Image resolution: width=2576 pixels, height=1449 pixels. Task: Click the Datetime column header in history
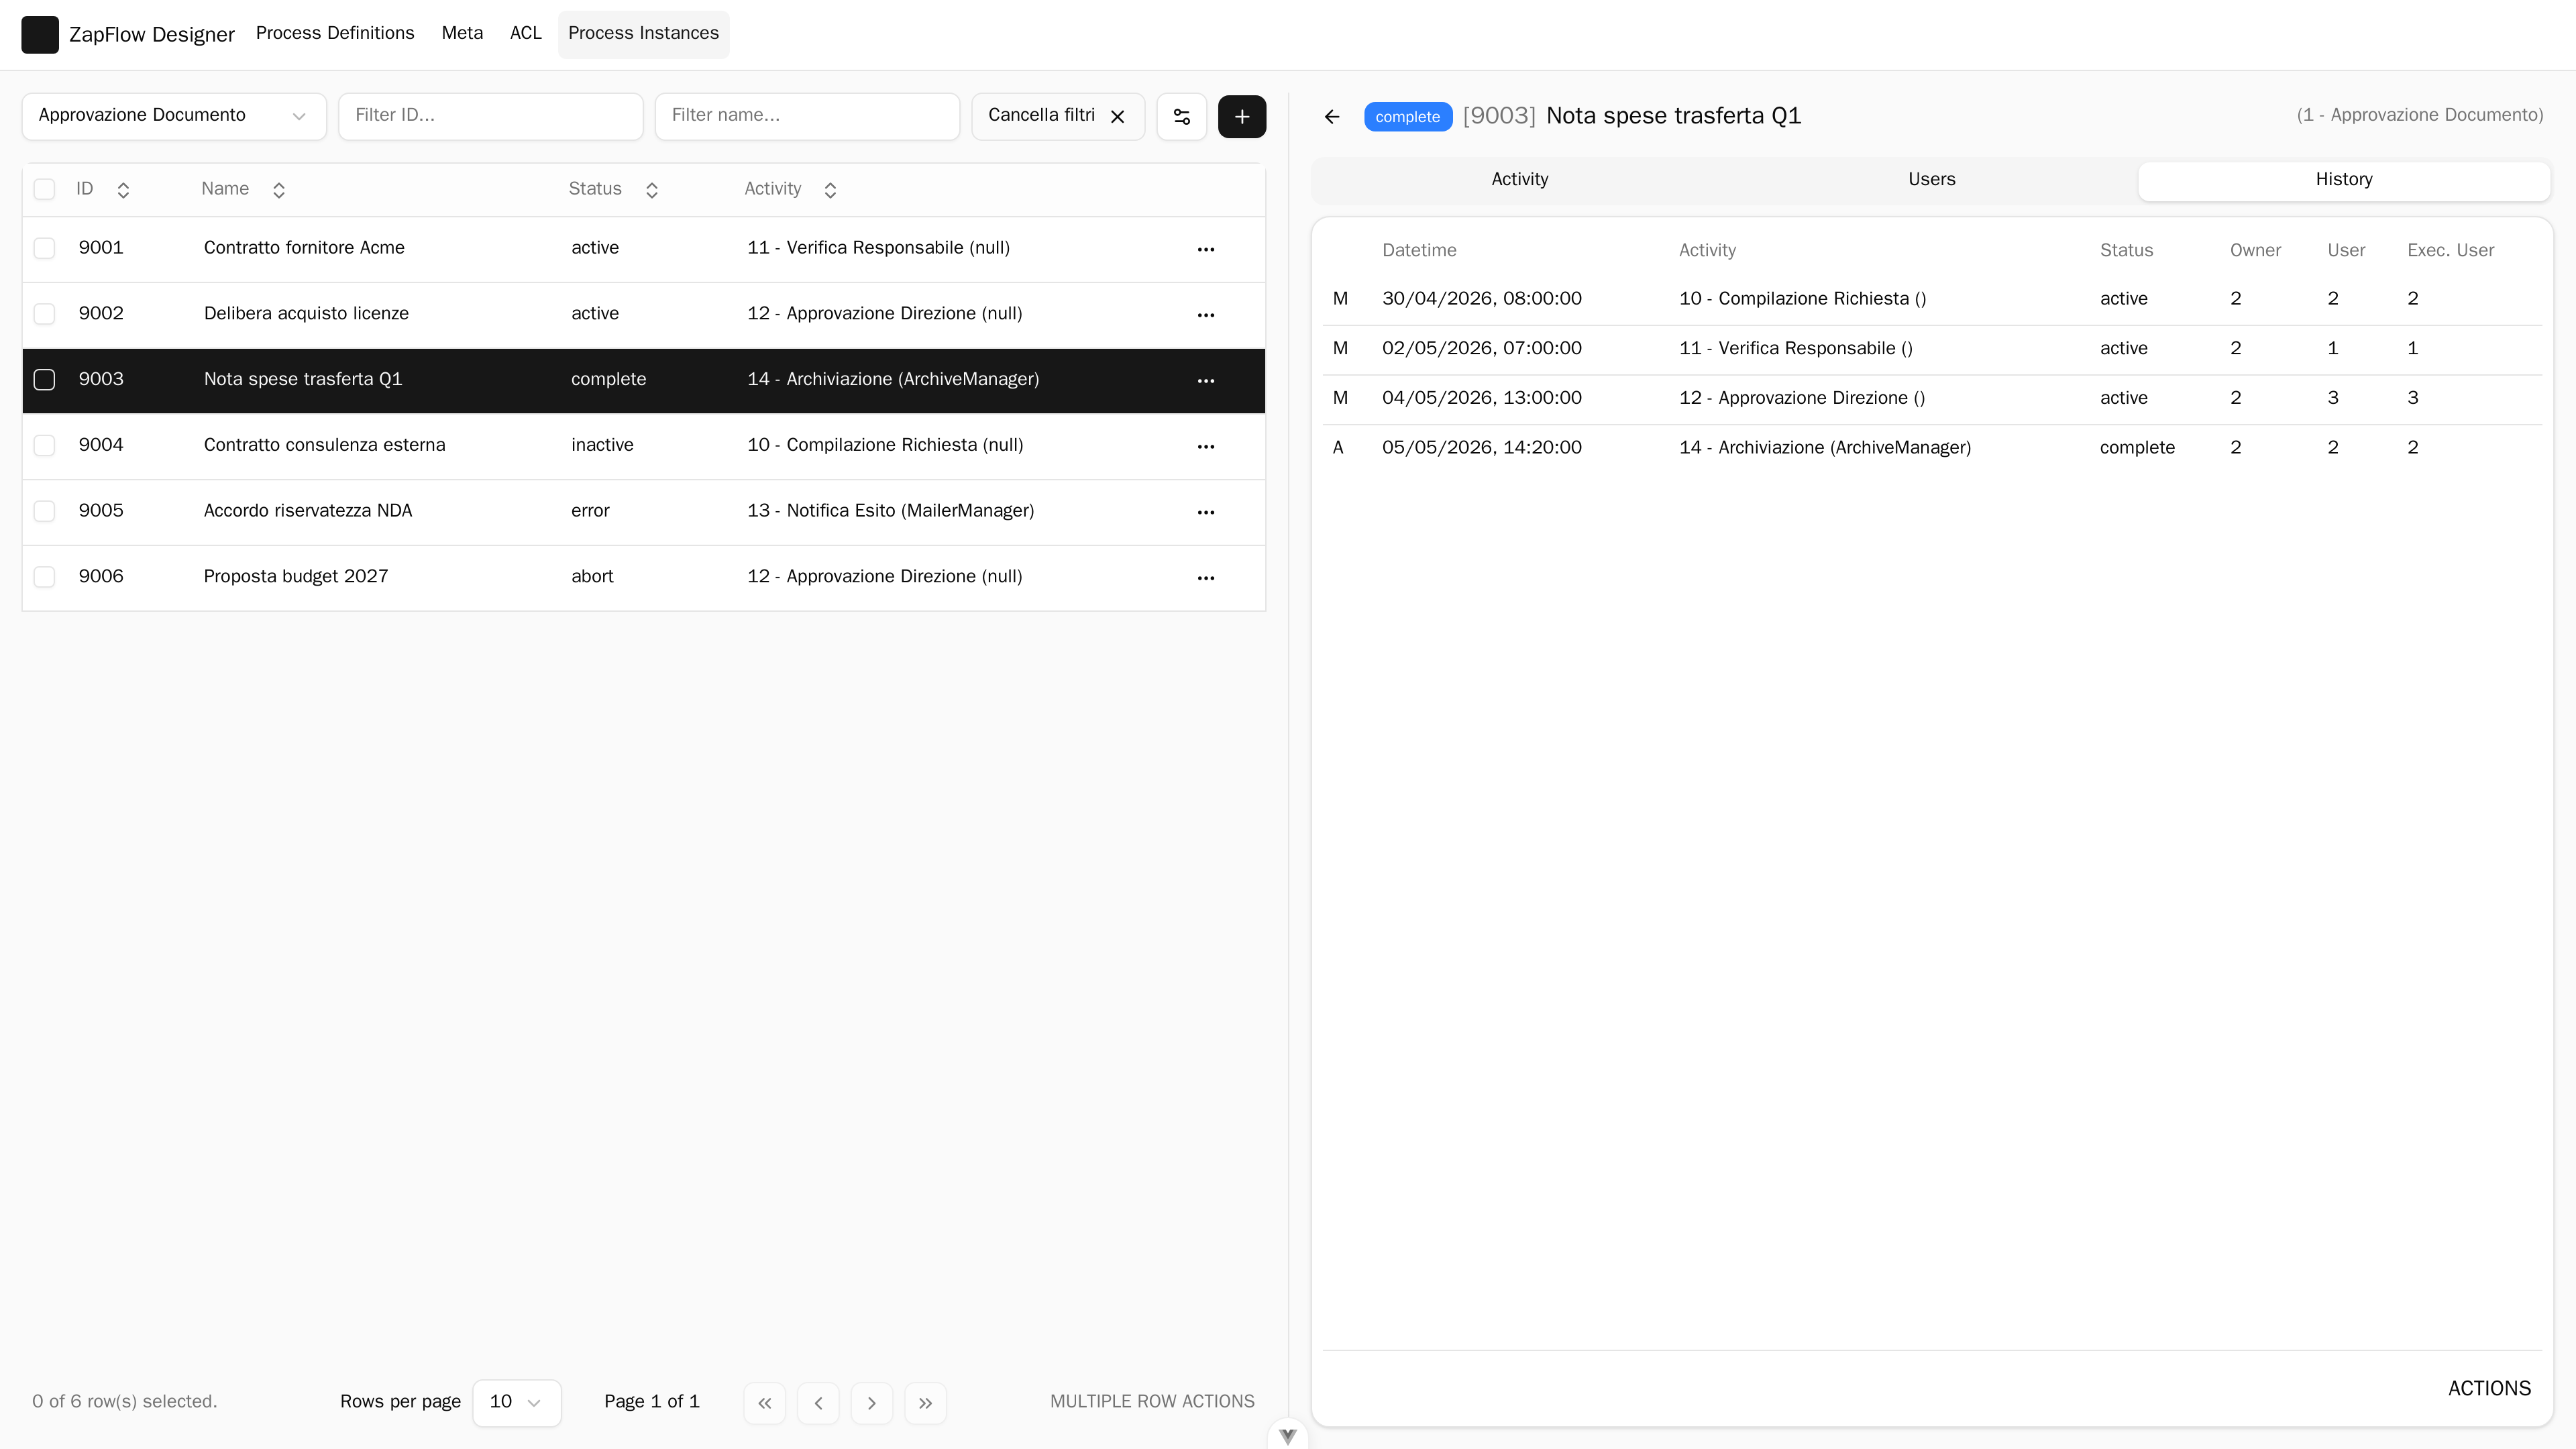point(1419,251)
